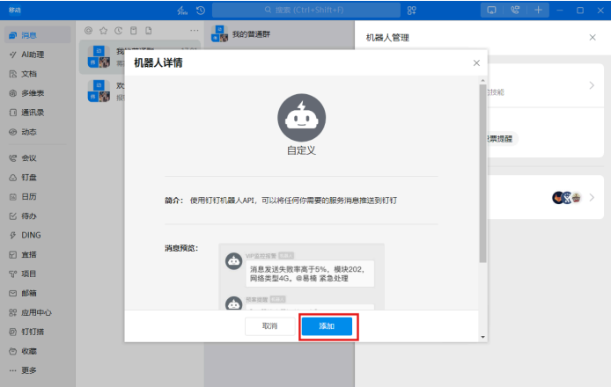This screenshot has width=611, height=387.
Task: Select 待办 in the sidebar menu
Action: pos(28,215)
